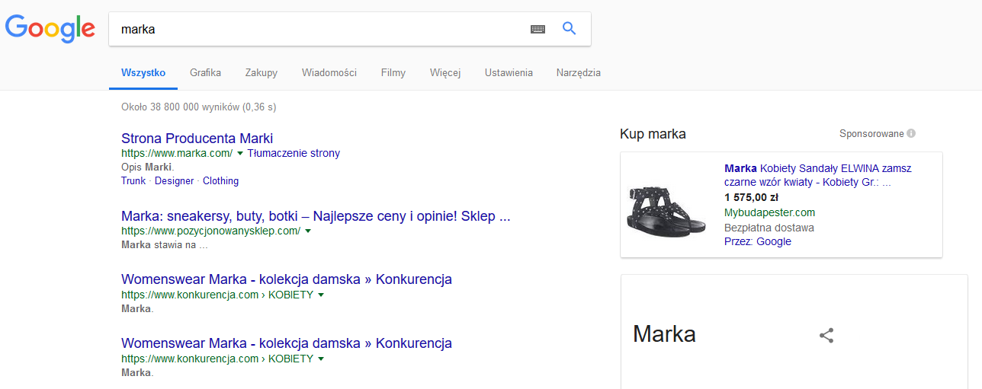Viewport: 982px width, 389px height.
Task: Open the Strona Producenta Marki result
Action: point(197,139)
